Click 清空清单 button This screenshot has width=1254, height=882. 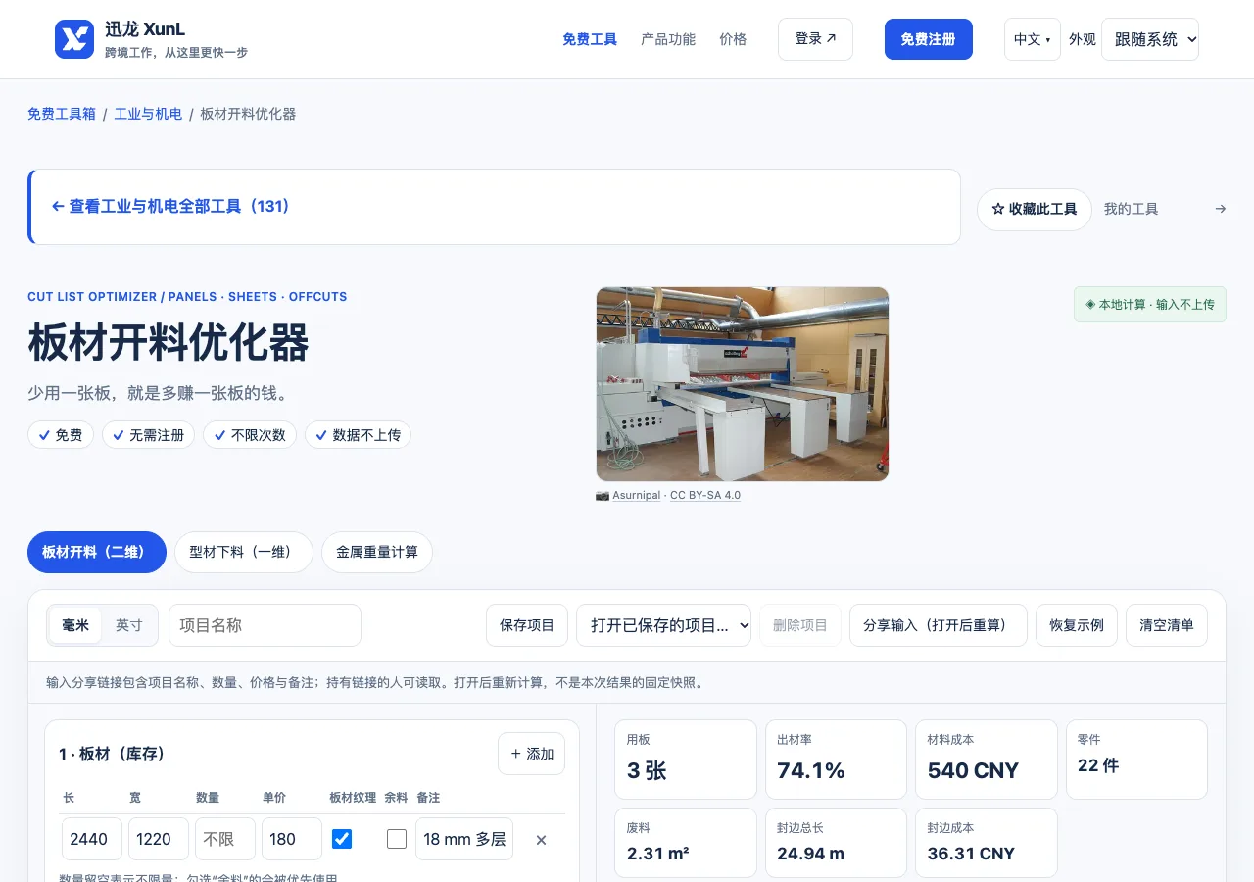coord(1167,625)
